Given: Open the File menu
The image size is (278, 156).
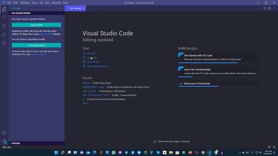Looking at the screenshot, I should click(9, 3).
